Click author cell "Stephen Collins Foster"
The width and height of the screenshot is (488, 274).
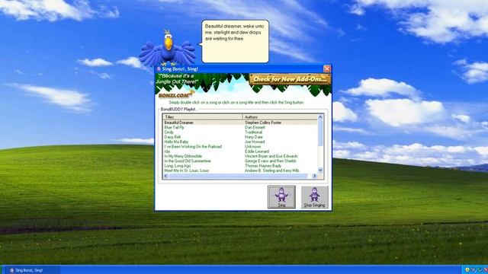coord(263,123)
